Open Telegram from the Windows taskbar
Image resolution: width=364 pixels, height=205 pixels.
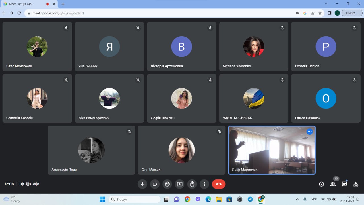(x=250, y=199)
